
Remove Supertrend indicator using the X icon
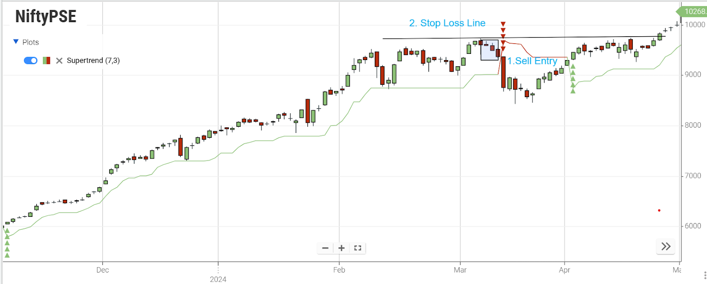coord(59,61)
